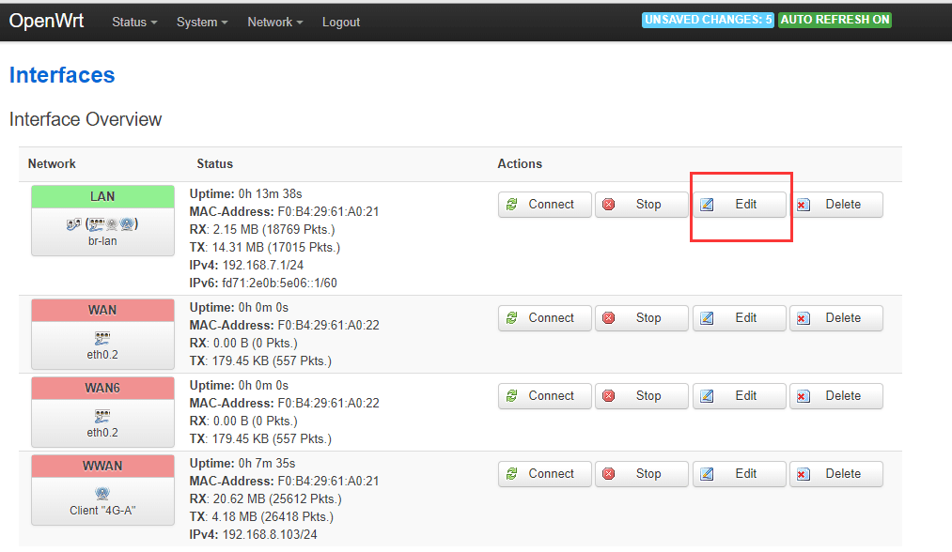Click the eth0.2 port icon under WAN6
The width and height of the screenshot is (952, 552).
(x=102, y=416)
